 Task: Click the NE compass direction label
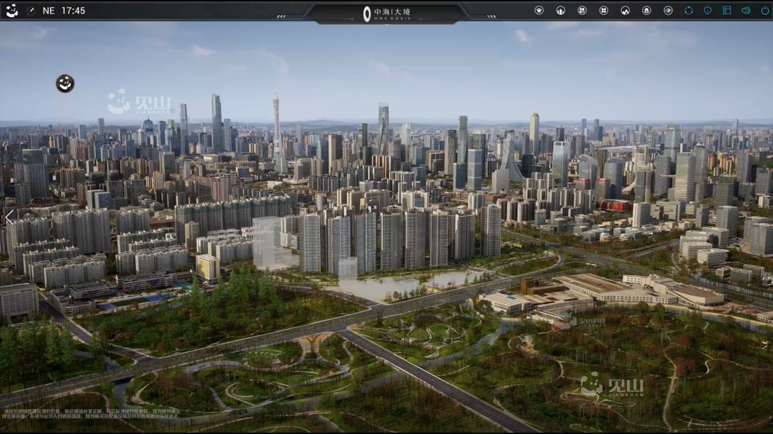tap(48, 11)
